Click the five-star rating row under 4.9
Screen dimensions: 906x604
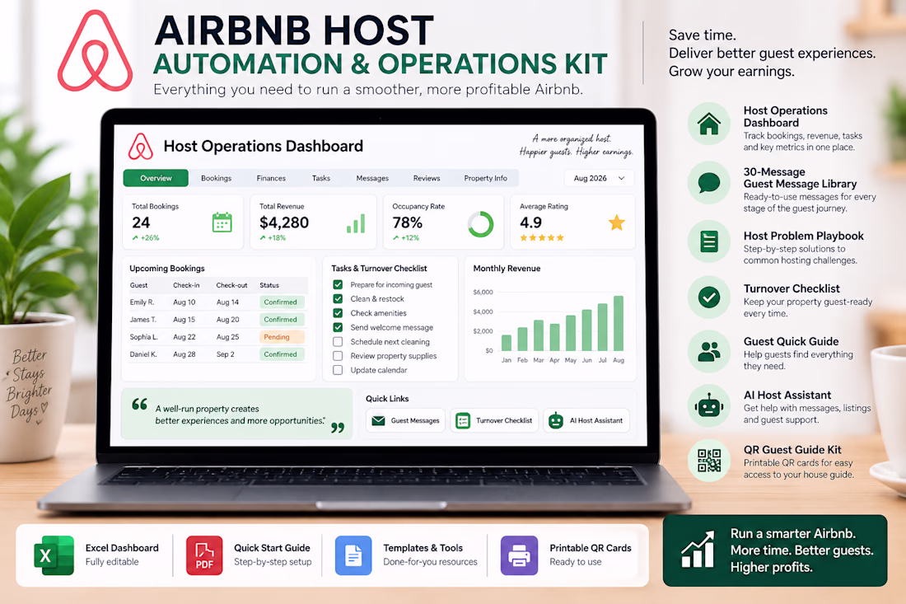click(x=541, y=237)
